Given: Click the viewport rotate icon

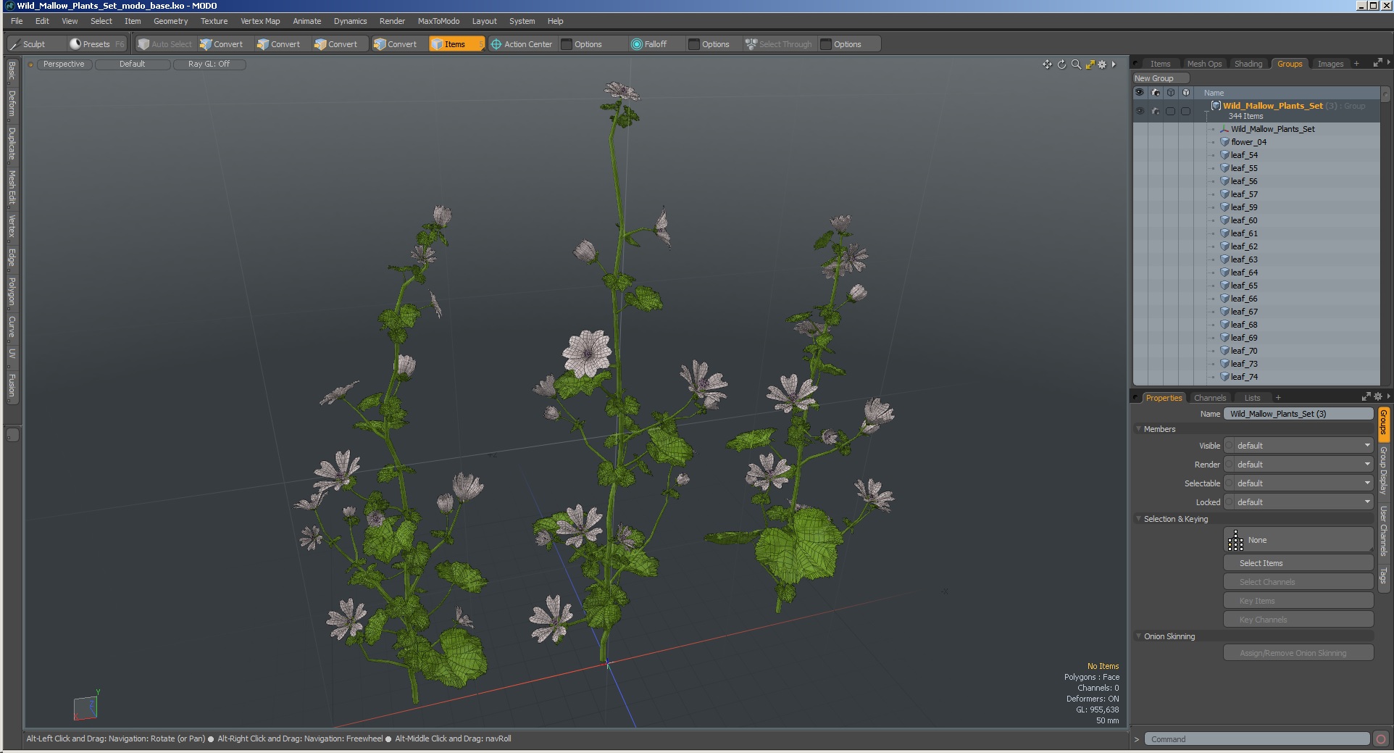Looking at the screenshot, I should click(x=1061, y=65).
